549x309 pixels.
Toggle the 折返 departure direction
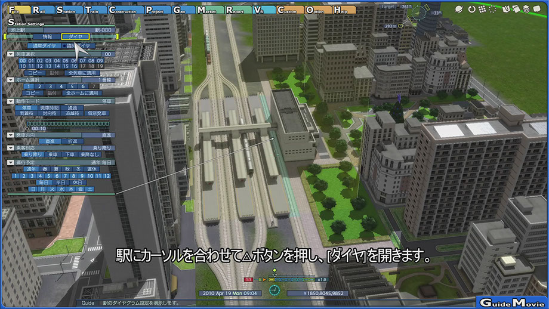tap(73, 141)
